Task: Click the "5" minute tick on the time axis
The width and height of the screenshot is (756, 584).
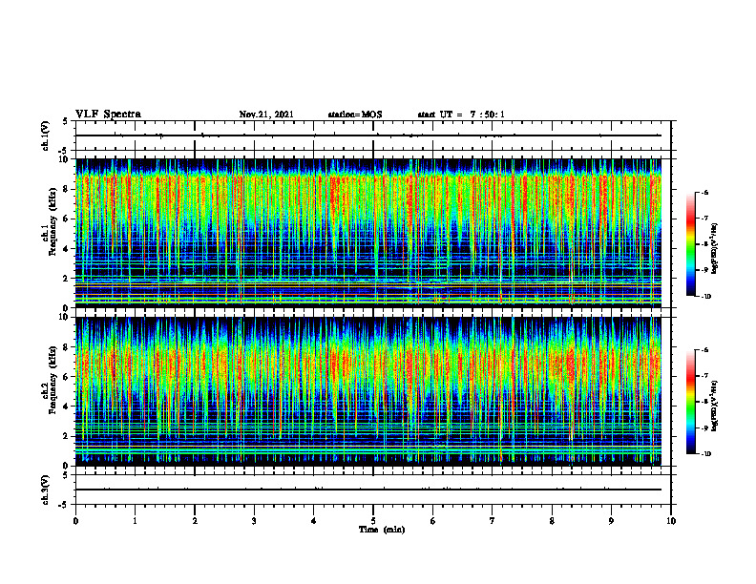Action: click(x=373, y=521)
